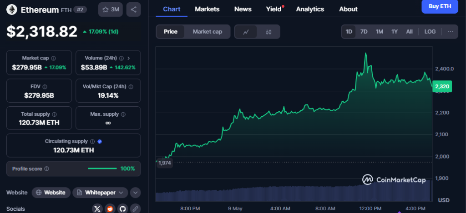Screen dimensions: 466x213
Task: Click the Total supply info icon
Action: click(x=55, y=114)
